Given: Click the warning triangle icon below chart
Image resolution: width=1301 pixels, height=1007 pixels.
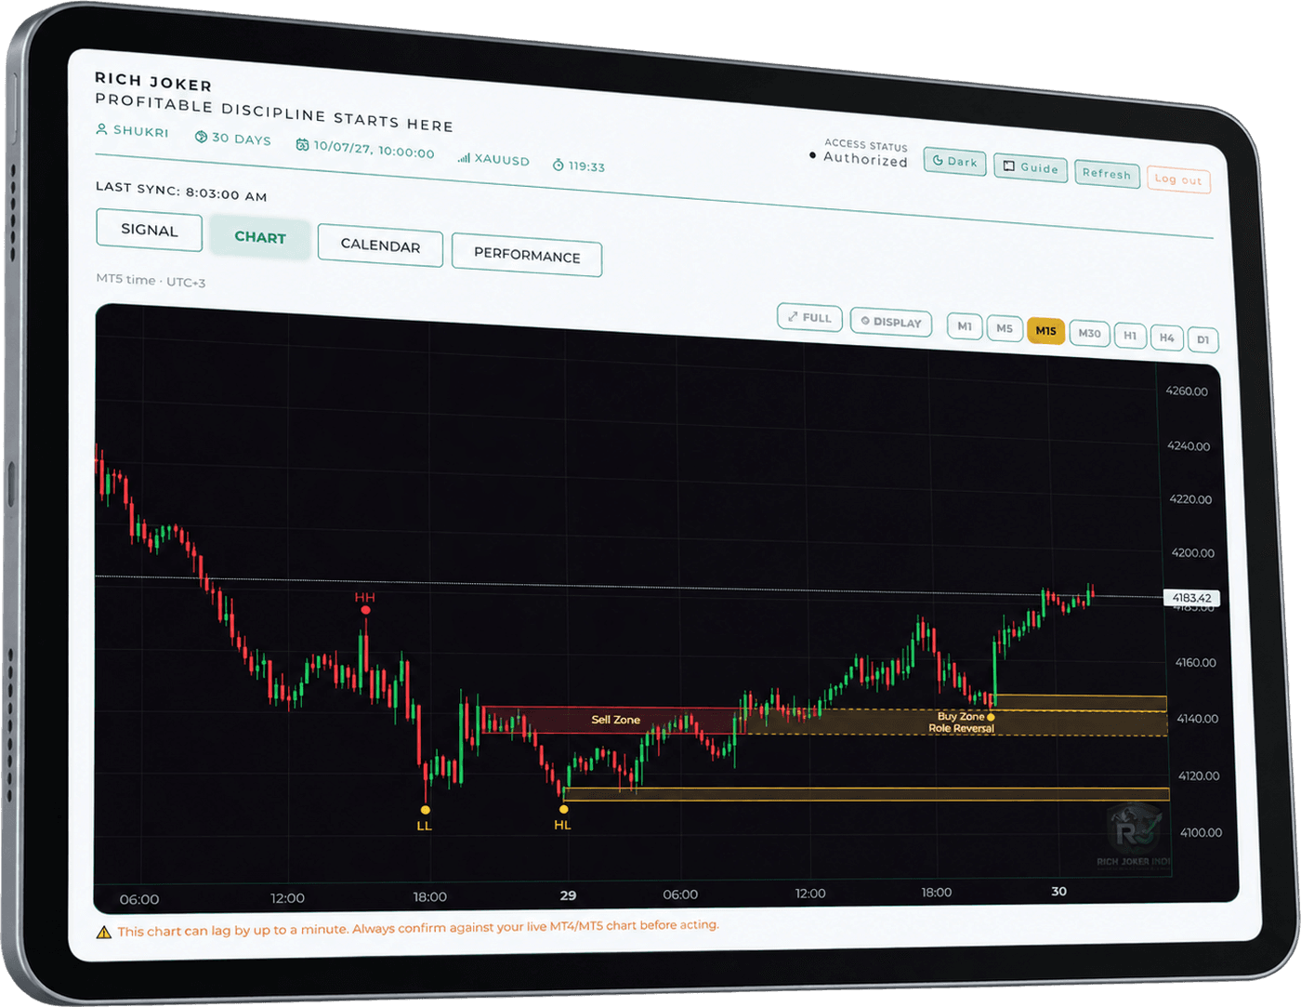Looking at the screenshot, I should (x=104, y=932).
